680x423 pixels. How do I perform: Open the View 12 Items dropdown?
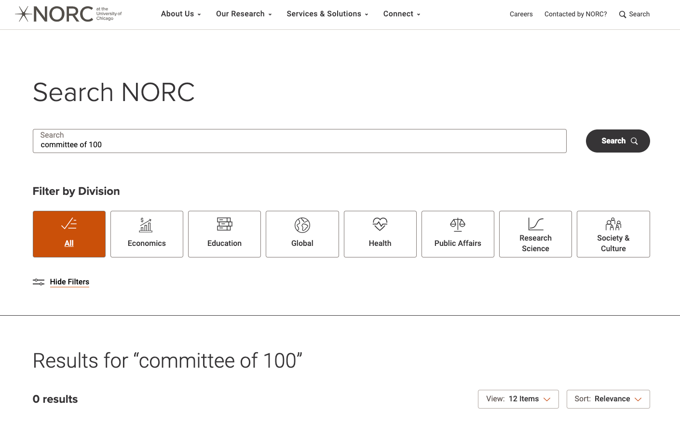click(518, 399)
